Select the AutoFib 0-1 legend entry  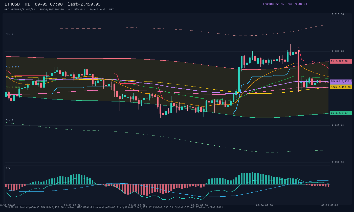77,9
